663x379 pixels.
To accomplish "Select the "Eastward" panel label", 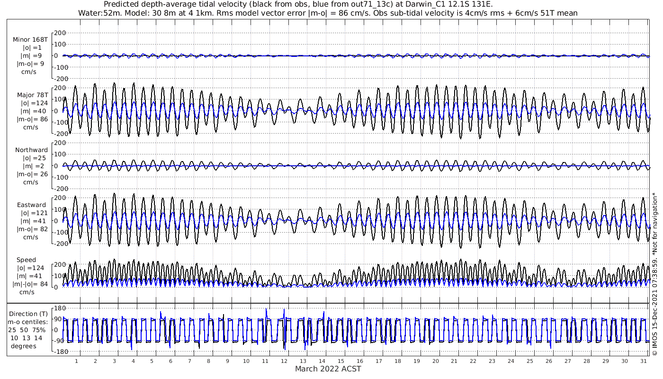I will point(31,205).
